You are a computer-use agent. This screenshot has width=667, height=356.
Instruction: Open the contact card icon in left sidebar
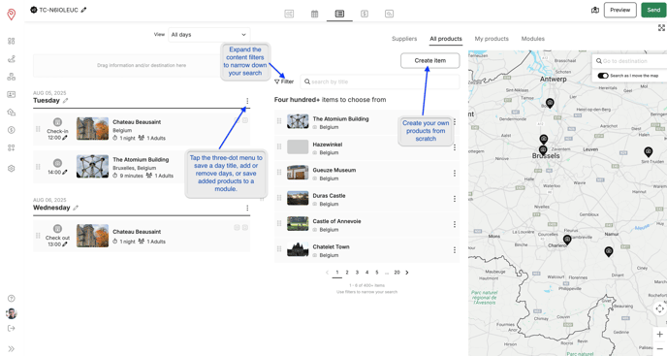coord(12,94)
